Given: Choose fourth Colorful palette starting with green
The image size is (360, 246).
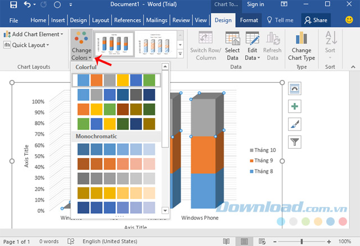Looking at the screenshot, I should (x=116, y=124).
